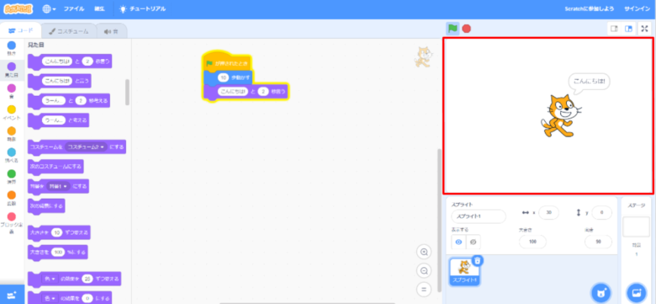
Task: Click こんにちは! text in workspace say block
Action: (x=233, y=91)
